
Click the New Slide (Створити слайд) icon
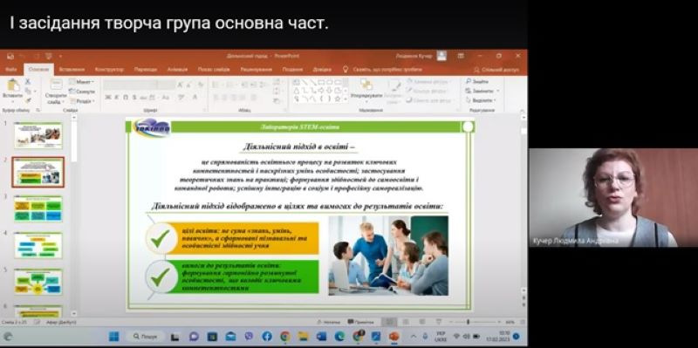coord(56,85)
